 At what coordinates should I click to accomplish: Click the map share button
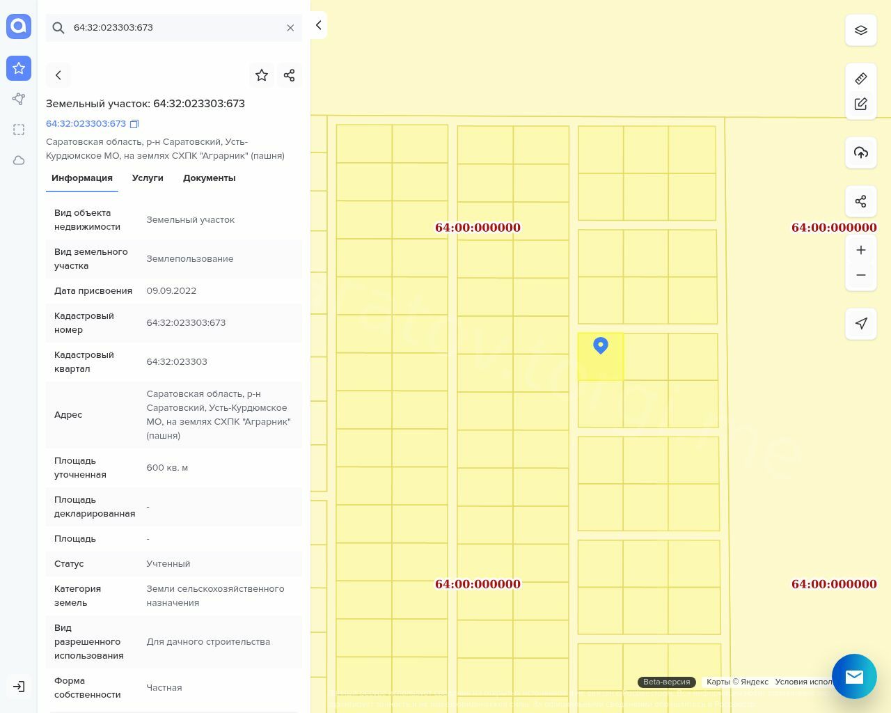860,201
